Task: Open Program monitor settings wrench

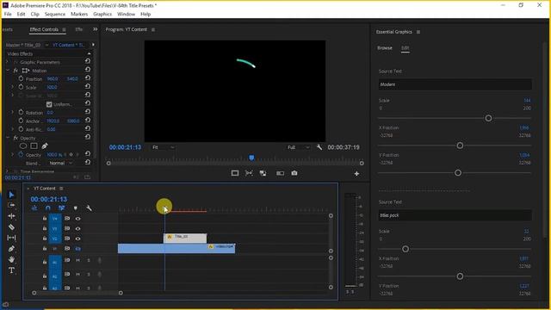Action: click(319, 147)
